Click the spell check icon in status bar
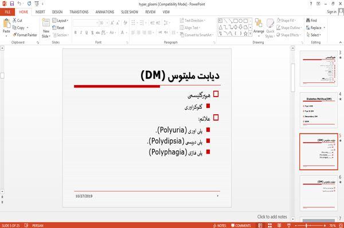 pyautogui.click(x=26, y=225)
